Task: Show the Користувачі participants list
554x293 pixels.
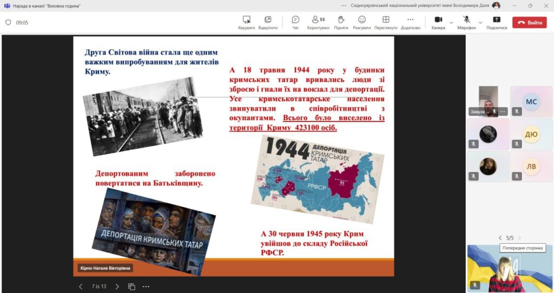Action: point(318,20)
